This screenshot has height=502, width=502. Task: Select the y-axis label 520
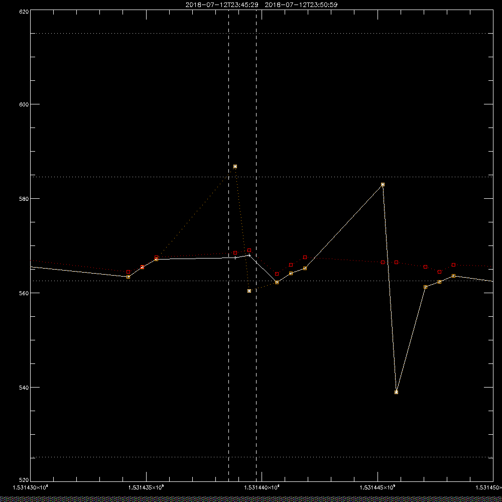(x=24, y=480)
